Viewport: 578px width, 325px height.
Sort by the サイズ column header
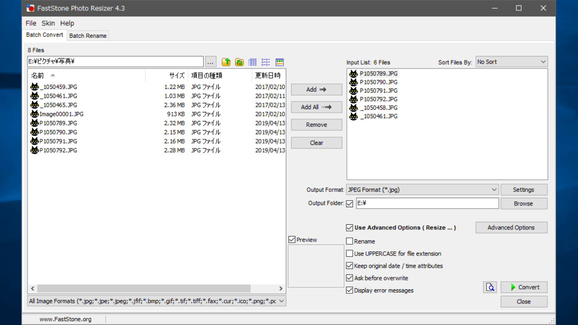click(x=167, y=75)
